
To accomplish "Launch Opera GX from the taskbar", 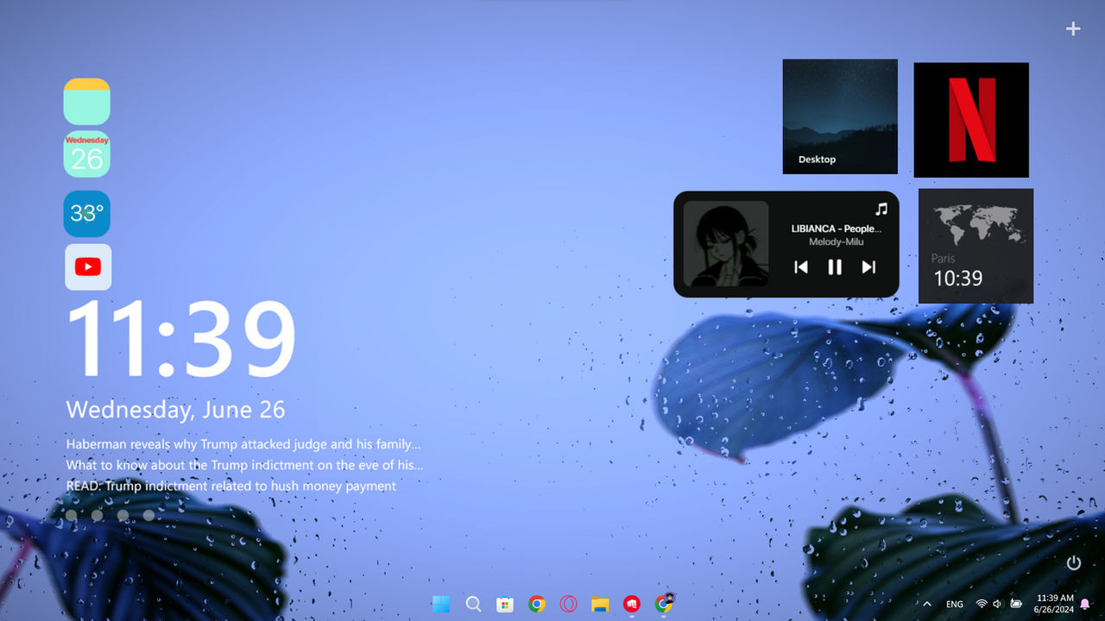I will coord(568,604).
